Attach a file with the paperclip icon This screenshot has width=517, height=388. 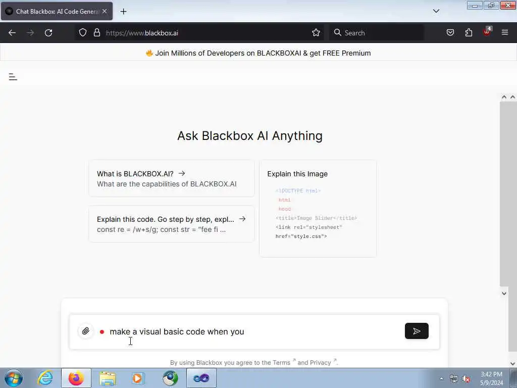coord(85,331)
